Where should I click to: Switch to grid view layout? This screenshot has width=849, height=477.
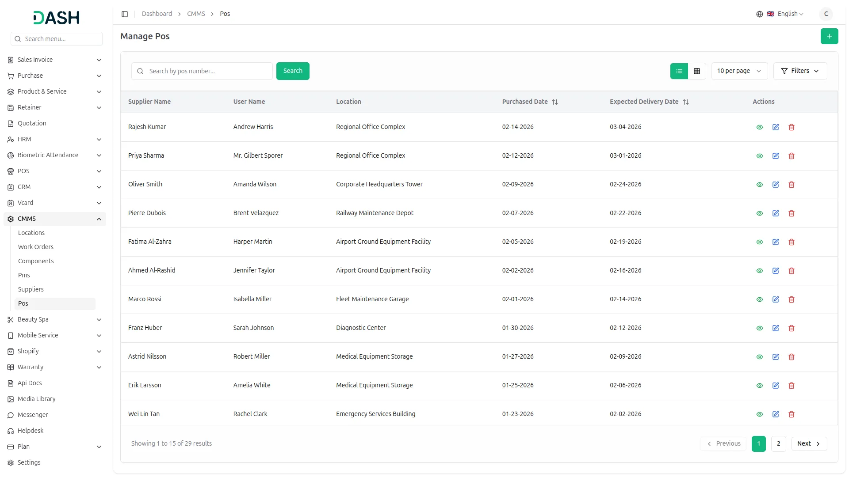tap(697, 71)
